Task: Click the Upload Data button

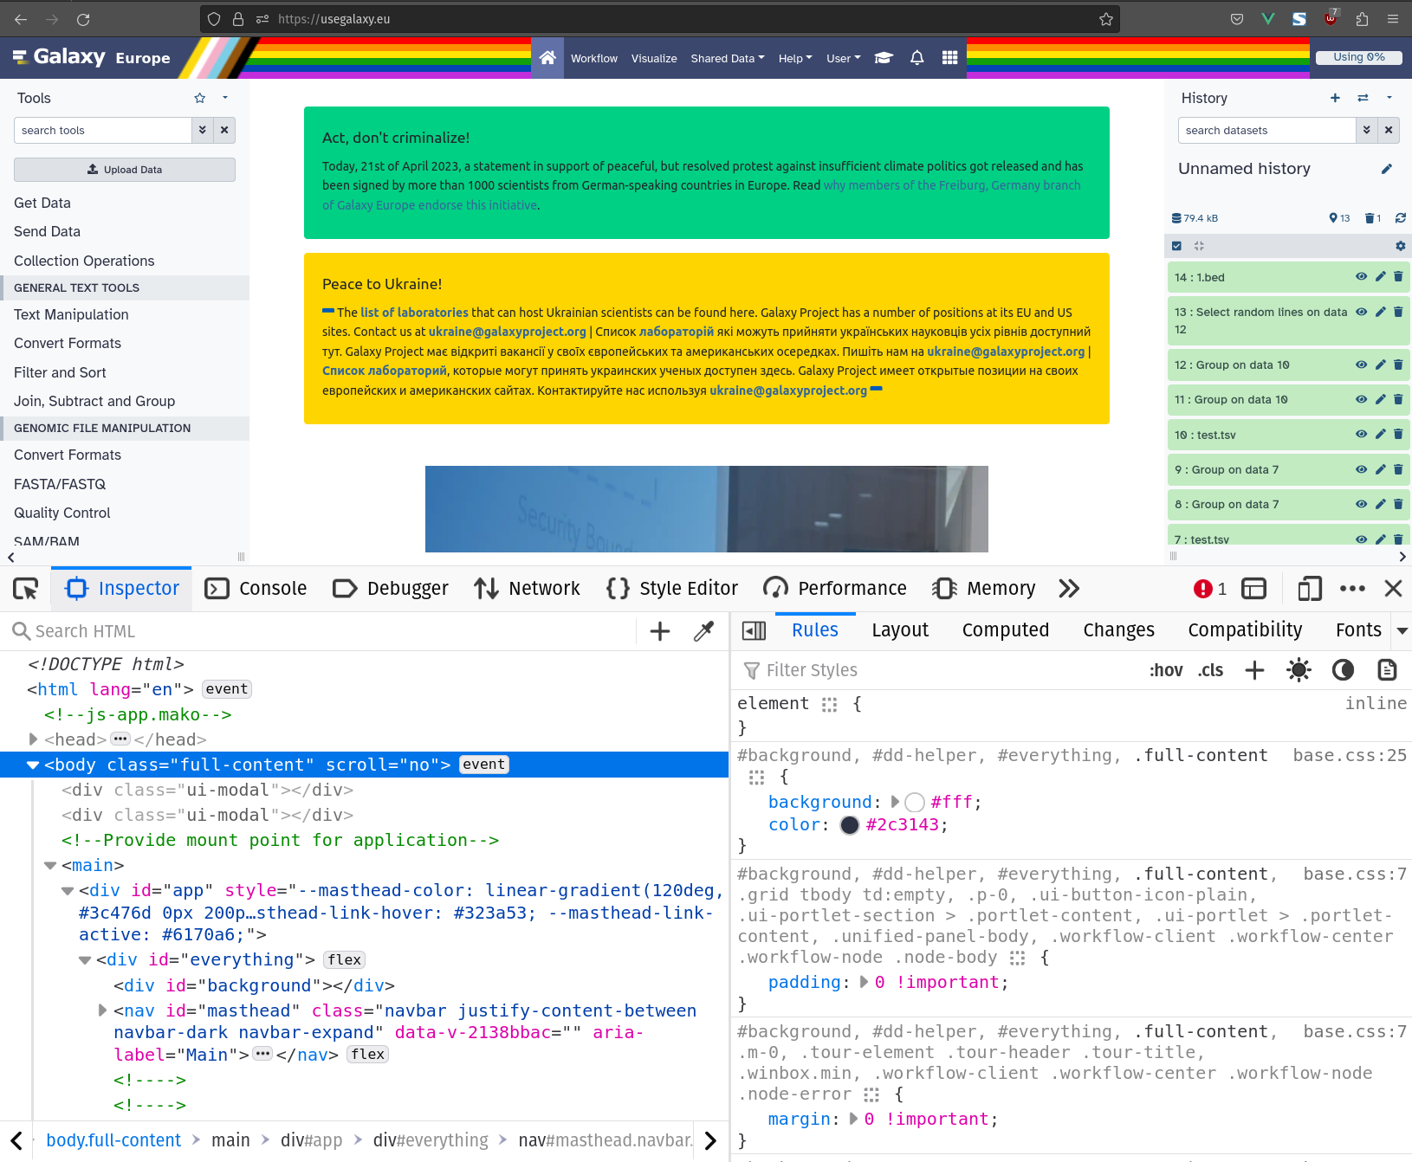Action: (x=125, y=170)
